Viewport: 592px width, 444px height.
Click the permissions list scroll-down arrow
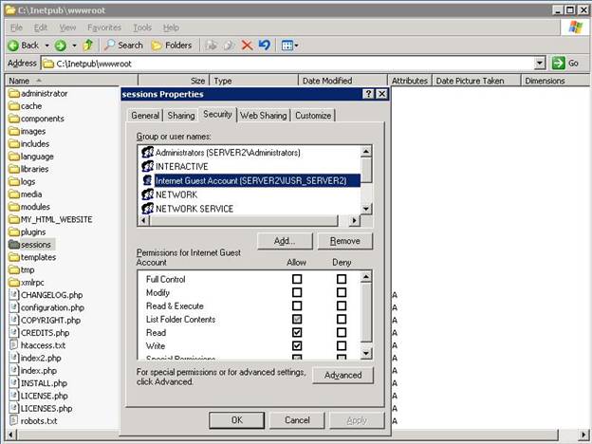click(366, 353)
